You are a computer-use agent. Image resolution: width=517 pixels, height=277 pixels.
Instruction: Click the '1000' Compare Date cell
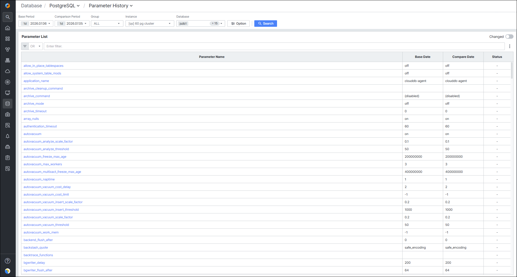pos(463,210)
